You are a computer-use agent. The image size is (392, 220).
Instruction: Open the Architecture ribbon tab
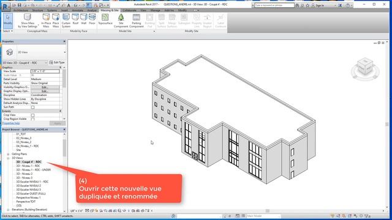pyautogui.click(x=21, y=10)
